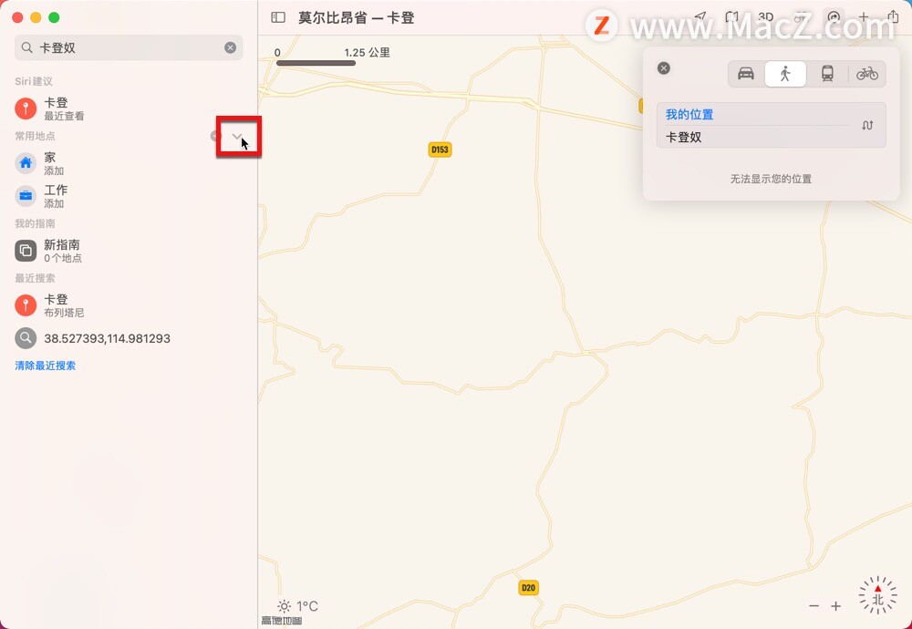Zoom out with the minus button
The image size is (912, 629).
(x=814, y=606)
